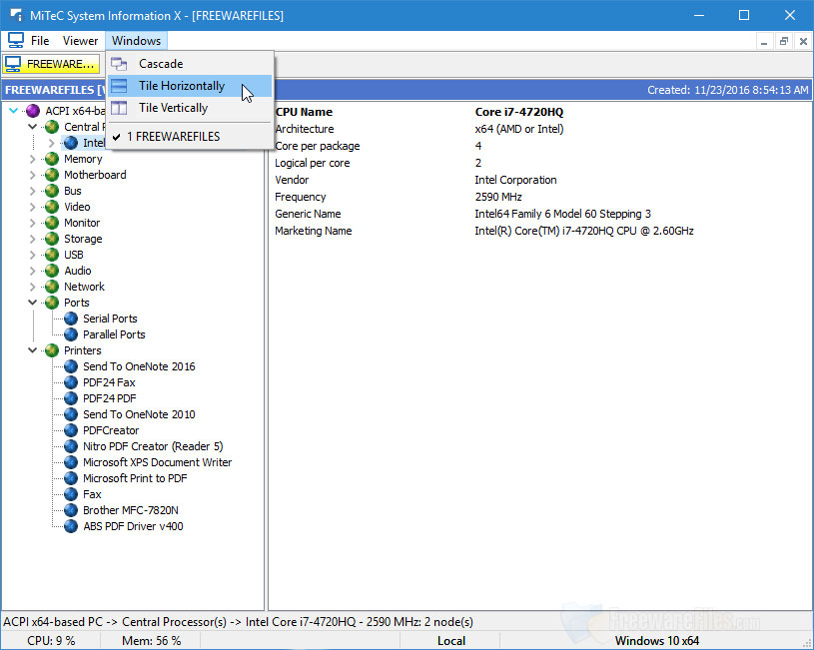The image size is (814, 650).
Task: Open the Viewer menu
Action: tap(80, 41)
